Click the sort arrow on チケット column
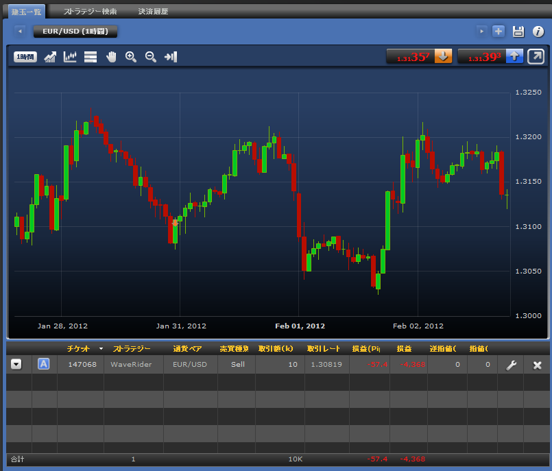The image size is (552, 471). click(x=101, y=349)
